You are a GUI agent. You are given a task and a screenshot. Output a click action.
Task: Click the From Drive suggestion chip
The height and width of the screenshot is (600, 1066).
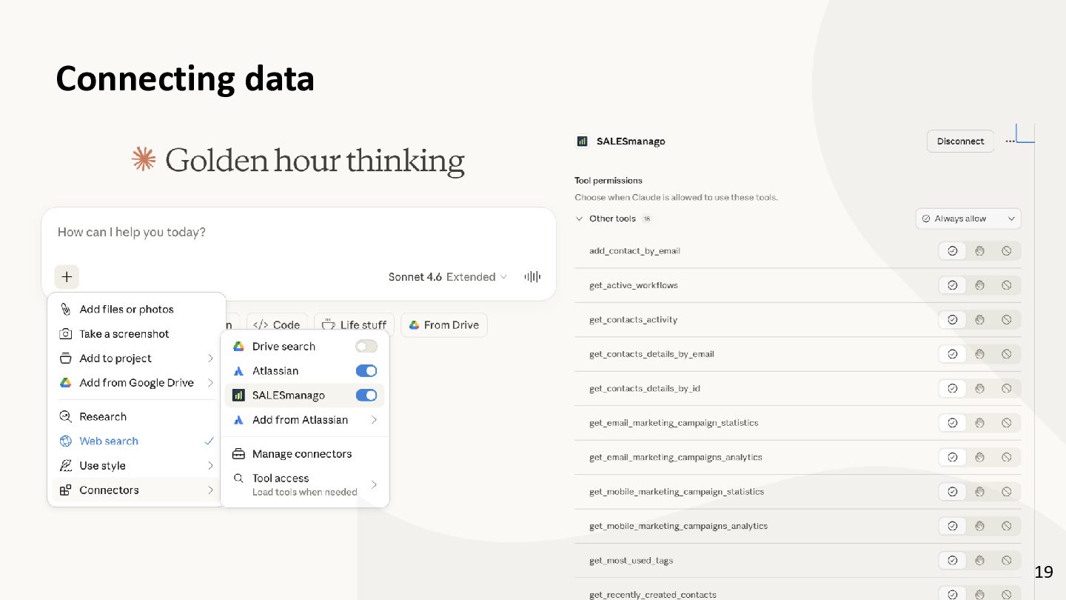[x=444, y=325]
